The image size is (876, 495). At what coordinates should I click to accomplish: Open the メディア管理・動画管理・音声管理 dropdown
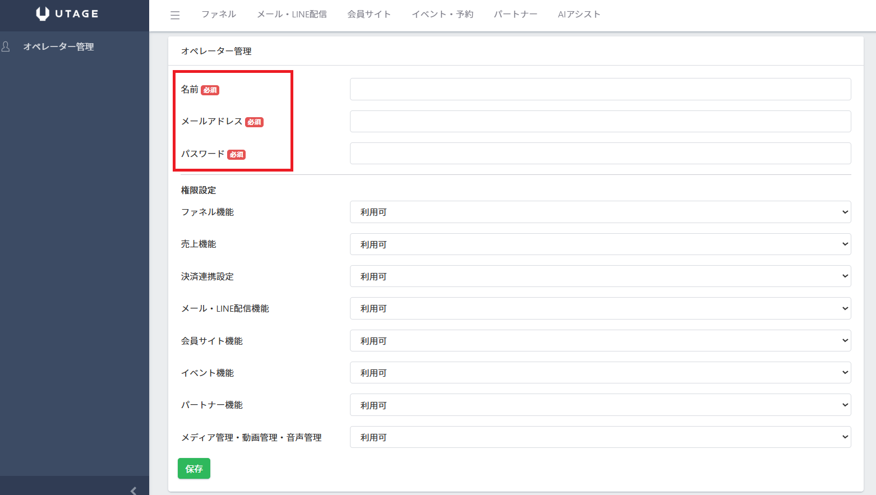point(600,437)
